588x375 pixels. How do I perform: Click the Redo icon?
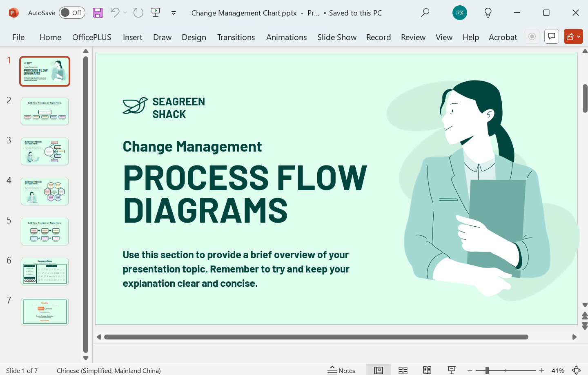coord(138,13)
